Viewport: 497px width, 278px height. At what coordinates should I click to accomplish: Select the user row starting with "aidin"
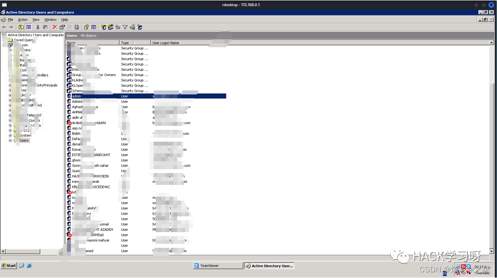[x=147, y=118]
